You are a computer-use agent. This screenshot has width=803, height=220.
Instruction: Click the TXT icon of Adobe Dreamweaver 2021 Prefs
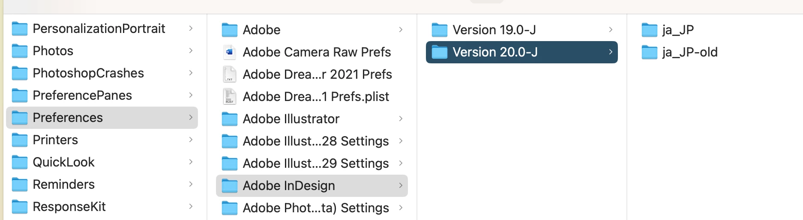(x=229, y=74)
